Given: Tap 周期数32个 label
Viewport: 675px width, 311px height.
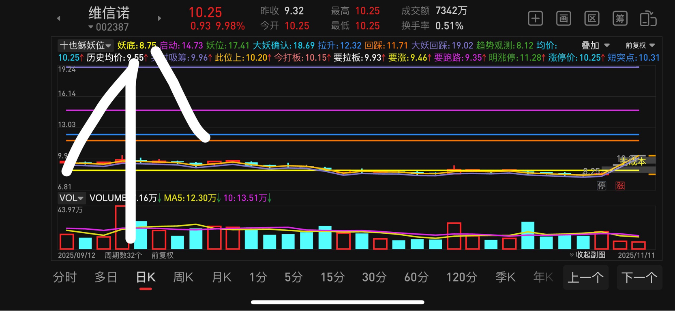Looking at the screenshot, I should pos(123,255).
